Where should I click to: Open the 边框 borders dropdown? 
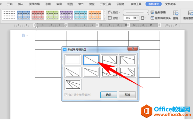[x=120, y=18]
